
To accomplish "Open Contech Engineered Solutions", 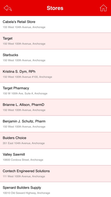I will point(55,174).
